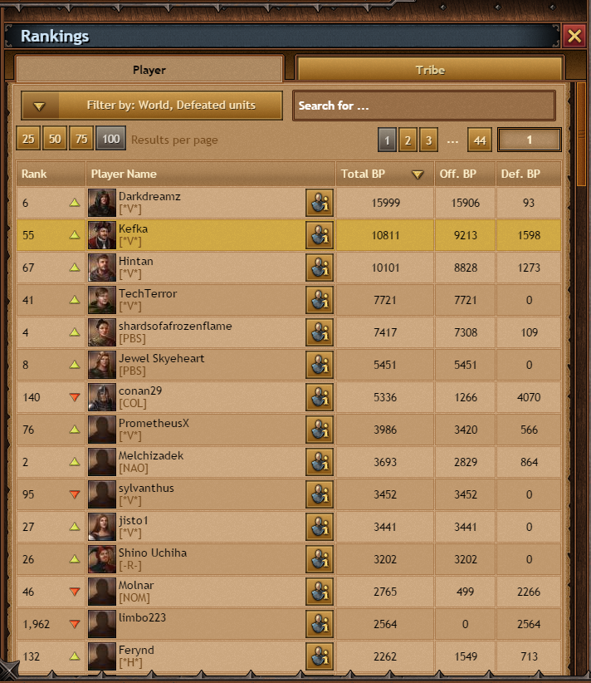Click the rankings window scrollbar handle
Image resolution: width=591 pixels, height=683 pixels.
pyautogui.click(x=581, y=134)
